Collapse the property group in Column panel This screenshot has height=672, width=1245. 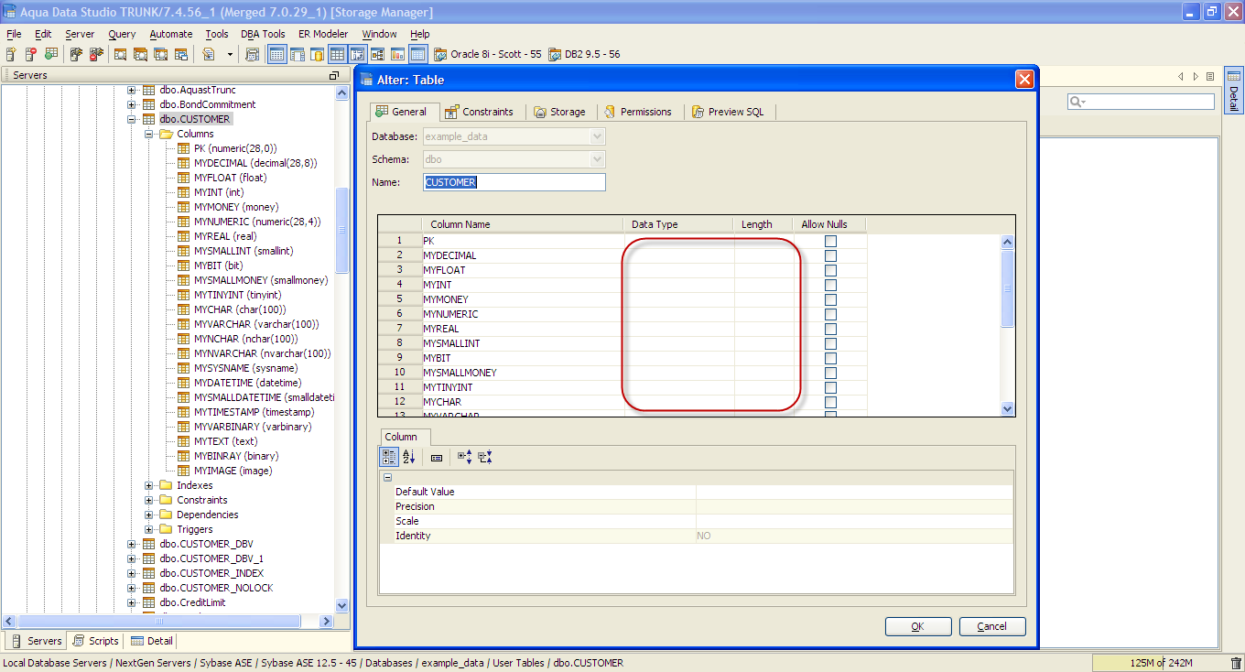point(387,477)
